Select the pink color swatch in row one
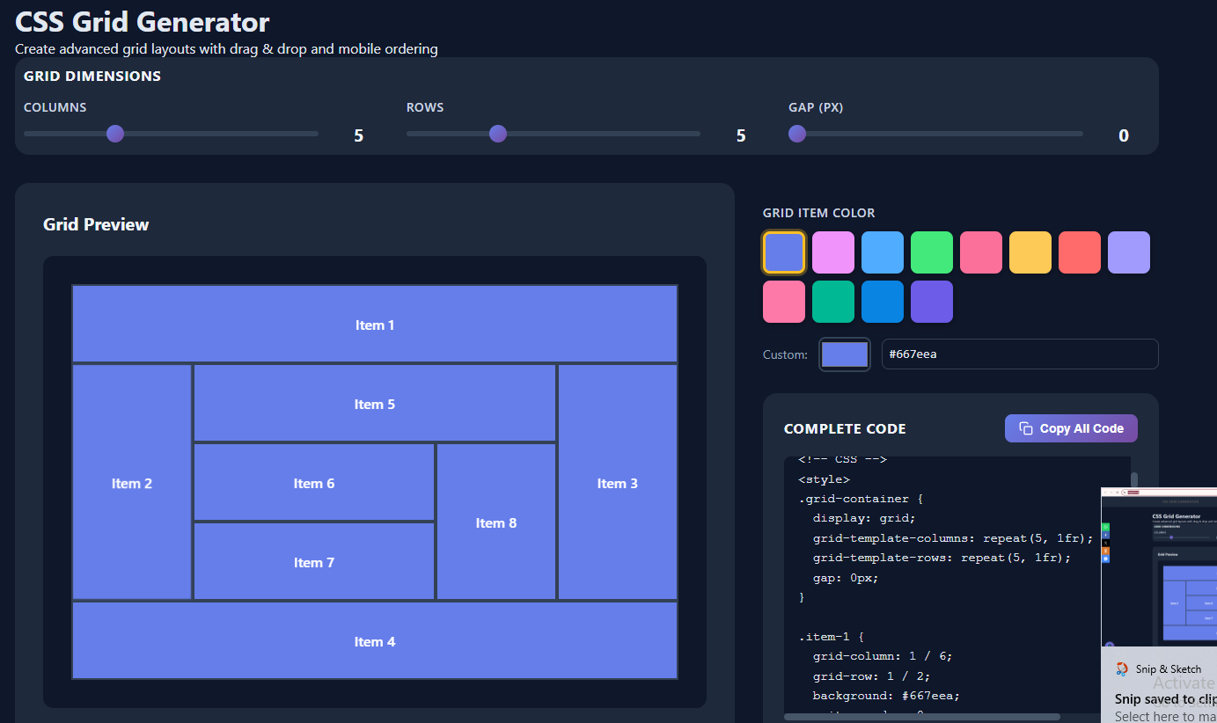 [981, 252]
